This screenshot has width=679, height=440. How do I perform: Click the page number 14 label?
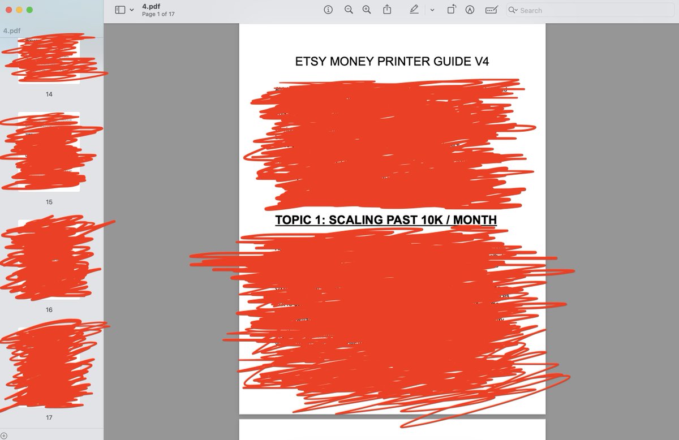tap(49, 94)
